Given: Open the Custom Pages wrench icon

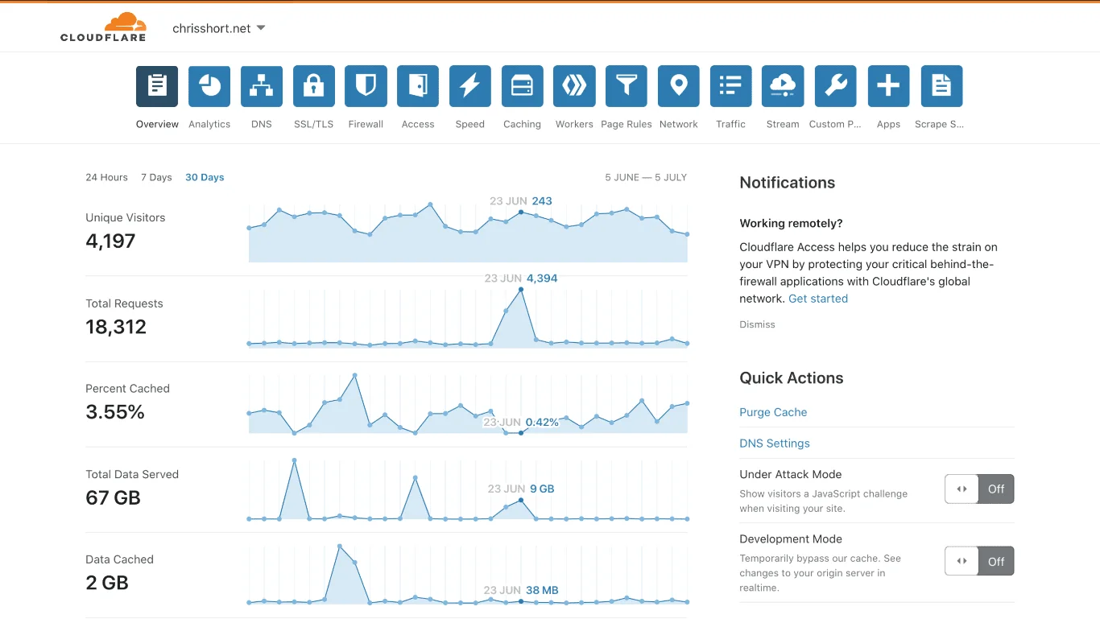Looking at the screenshot, I should 836,86.
